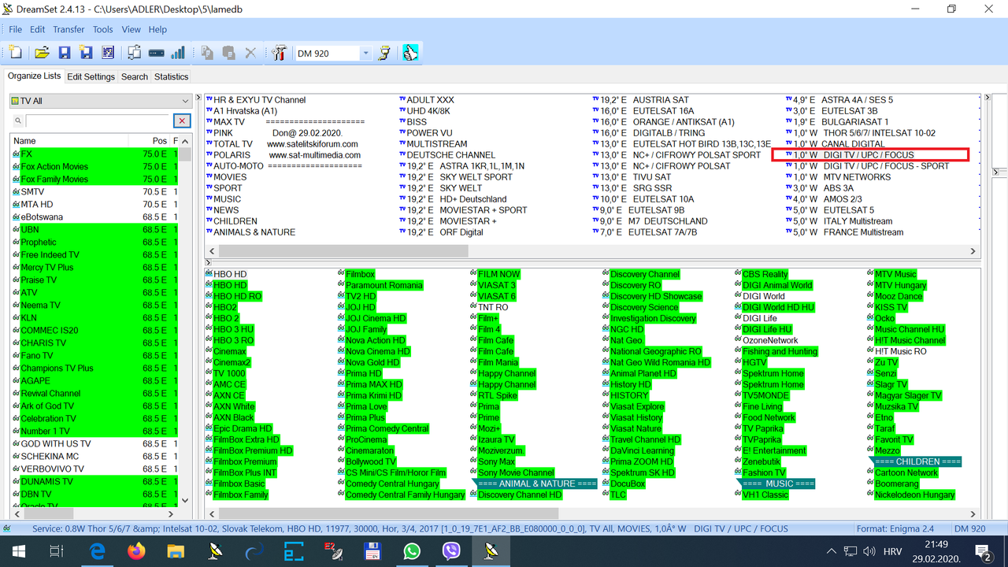Select the CHILDREN marker in channel list

point(917,462)
